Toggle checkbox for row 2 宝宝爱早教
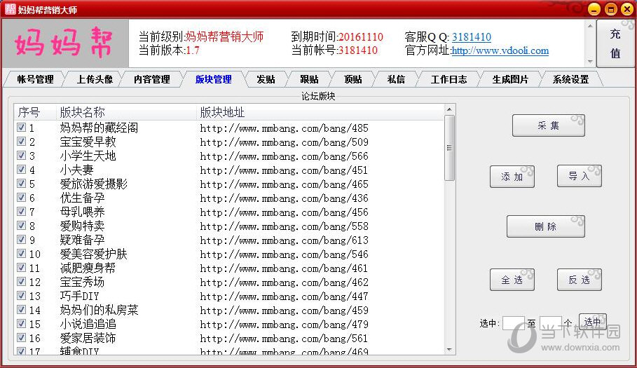 [x=22, y=142]
